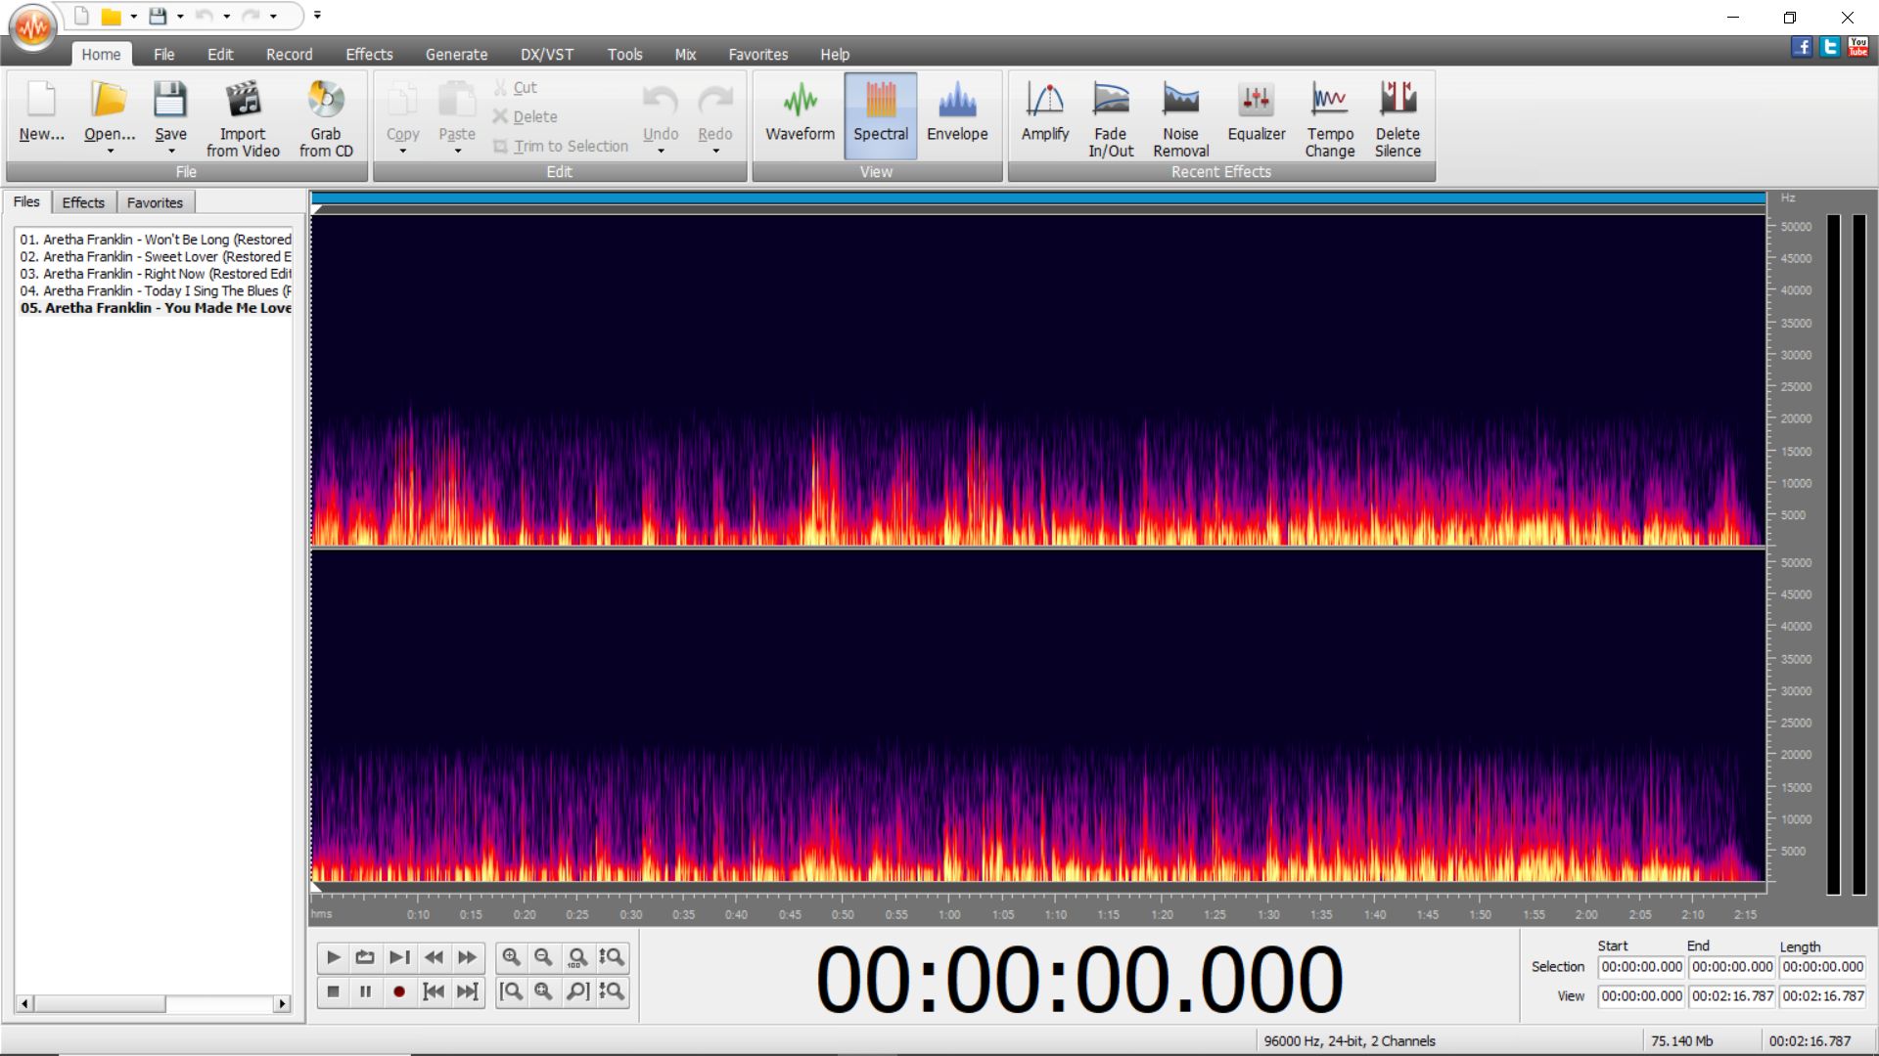Select track 03 Right Now in file list
The height and width of the screenshot is (1056, 1879).
point(155,274)
